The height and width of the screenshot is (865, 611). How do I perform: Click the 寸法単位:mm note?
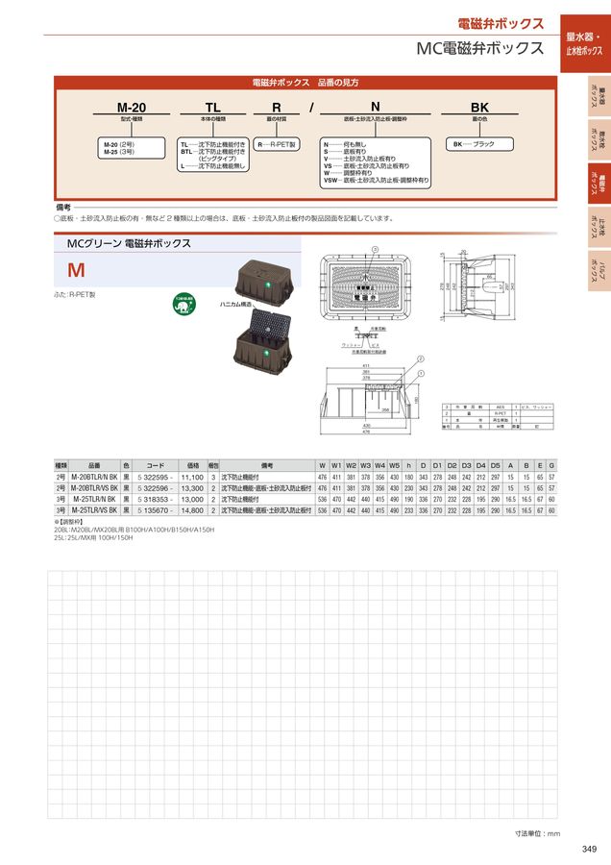click(538, 833)
